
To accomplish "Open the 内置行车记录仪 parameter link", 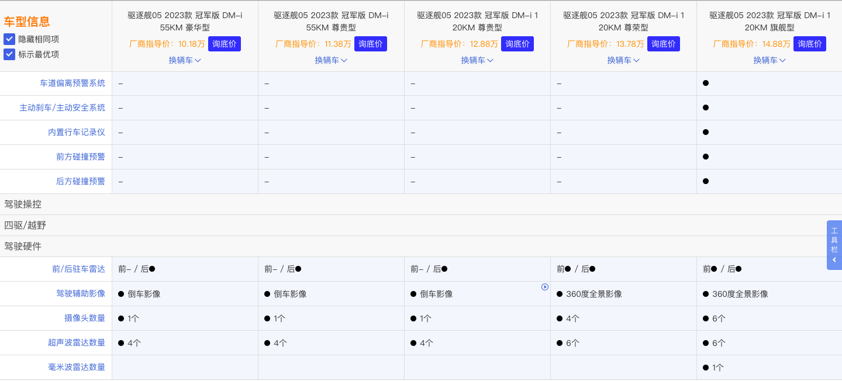I will (77, 133).
